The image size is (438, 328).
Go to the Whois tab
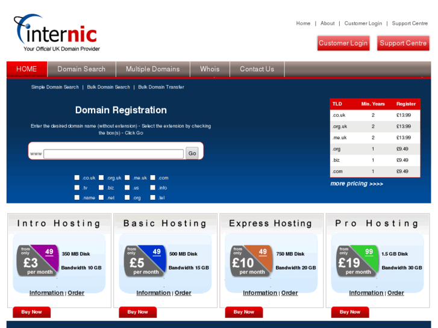coord(210,69)
